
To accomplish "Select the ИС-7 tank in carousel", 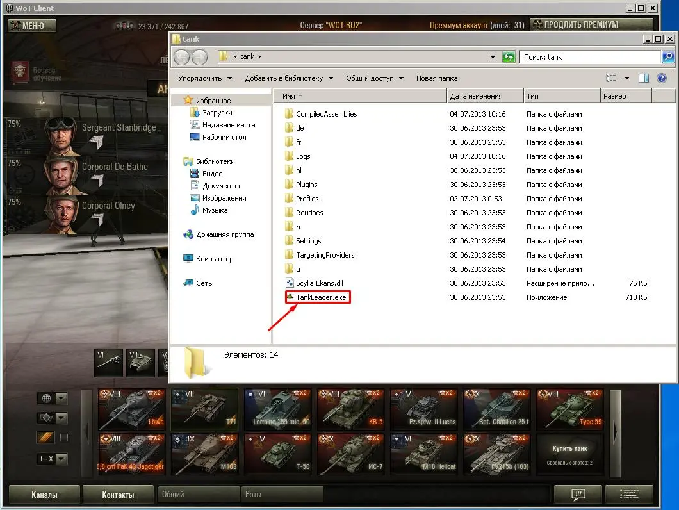I will click(350, 454).
